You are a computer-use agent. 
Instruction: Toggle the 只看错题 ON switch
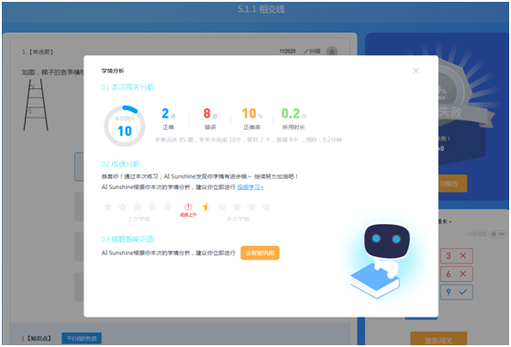click(x=498, y=234)
